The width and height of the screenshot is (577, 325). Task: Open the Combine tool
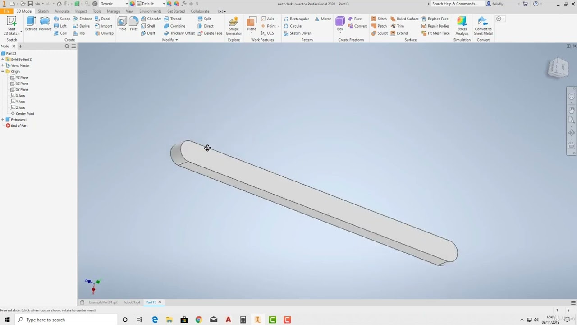tap(174, 26)
